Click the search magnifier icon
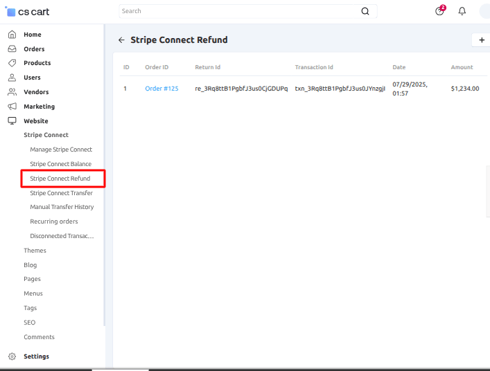 [365, 11]
